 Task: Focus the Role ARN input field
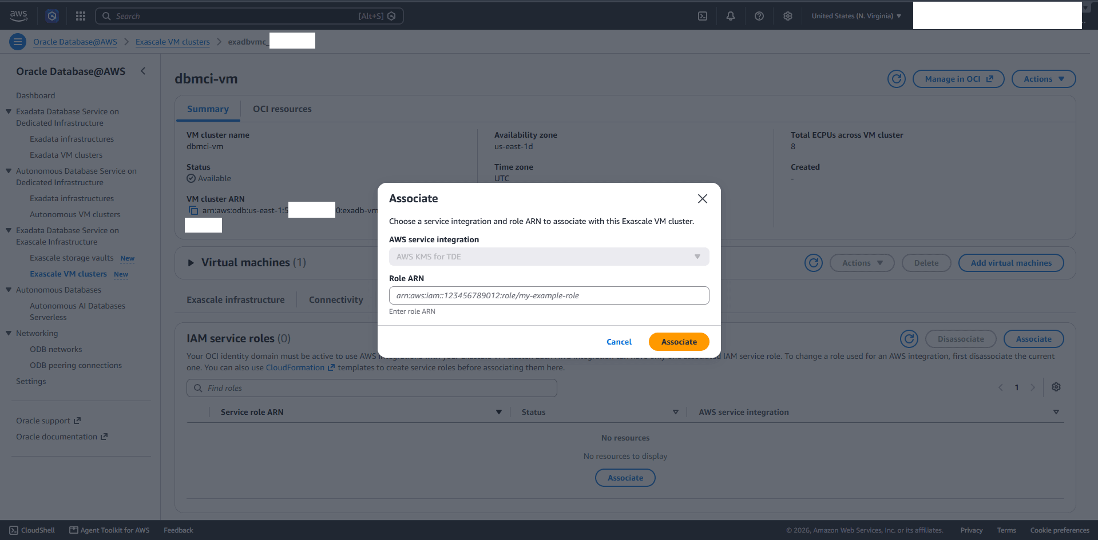pos(549,295)
